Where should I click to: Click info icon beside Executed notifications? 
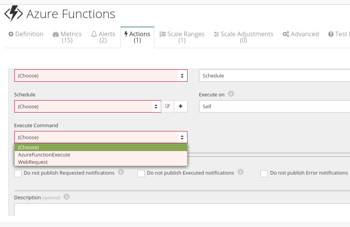pyautogui.click(x=240, y=172)
